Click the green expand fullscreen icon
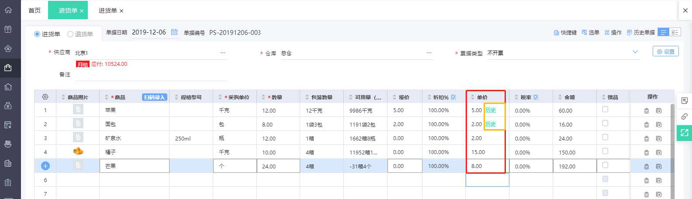The width and height of the screenshot is (692, 199). point(684,133)
